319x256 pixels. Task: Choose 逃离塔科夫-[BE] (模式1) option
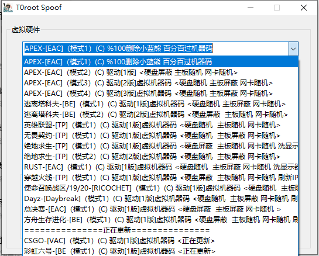point(160,104)
